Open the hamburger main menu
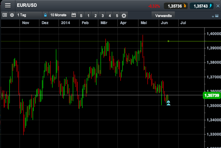Screen dimensions: 221x148 tap(8, 6)
